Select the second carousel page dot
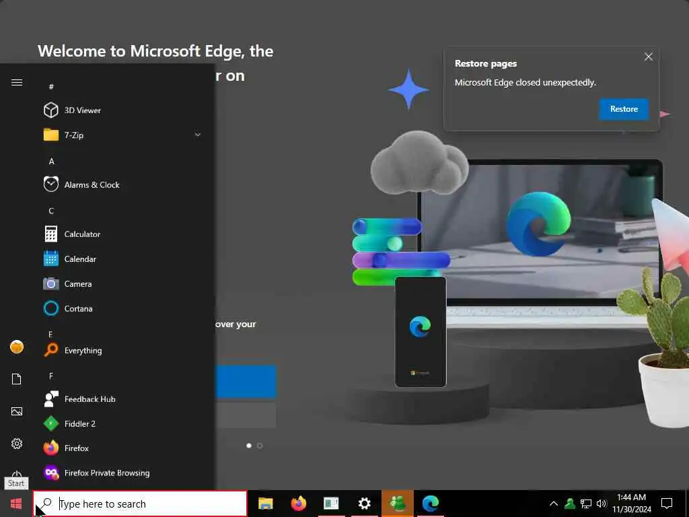Screen dimensions: 689x517 coord(260,446)
